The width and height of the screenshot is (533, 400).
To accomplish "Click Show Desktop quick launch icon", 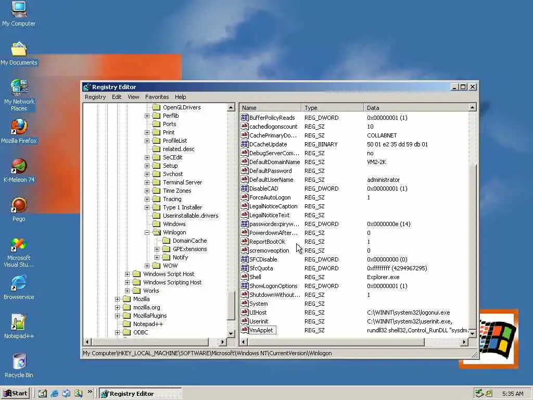I will tap(43, 394).
